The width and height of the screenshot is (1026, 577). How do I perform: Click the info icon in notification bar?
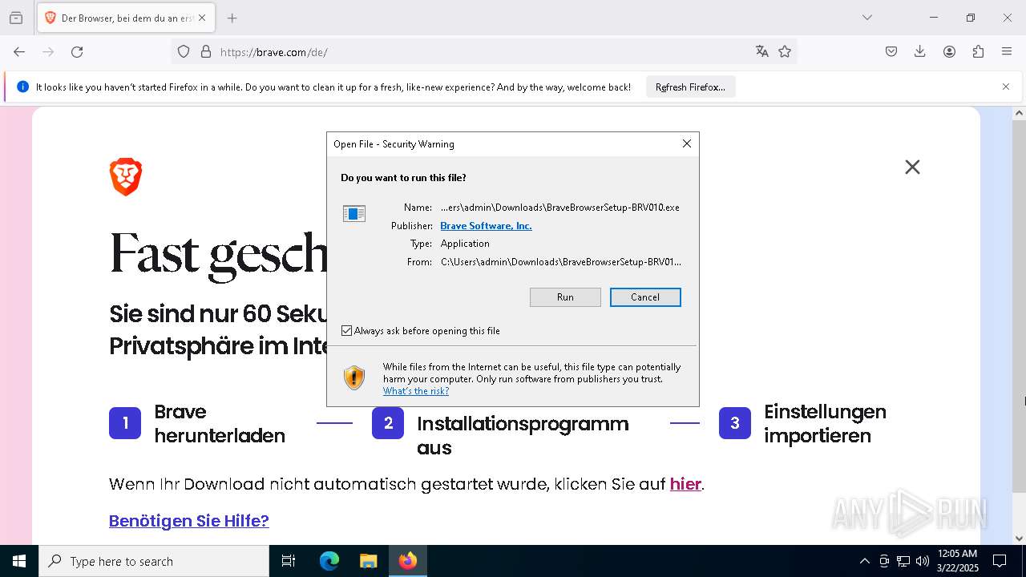[x=22, y=87]
